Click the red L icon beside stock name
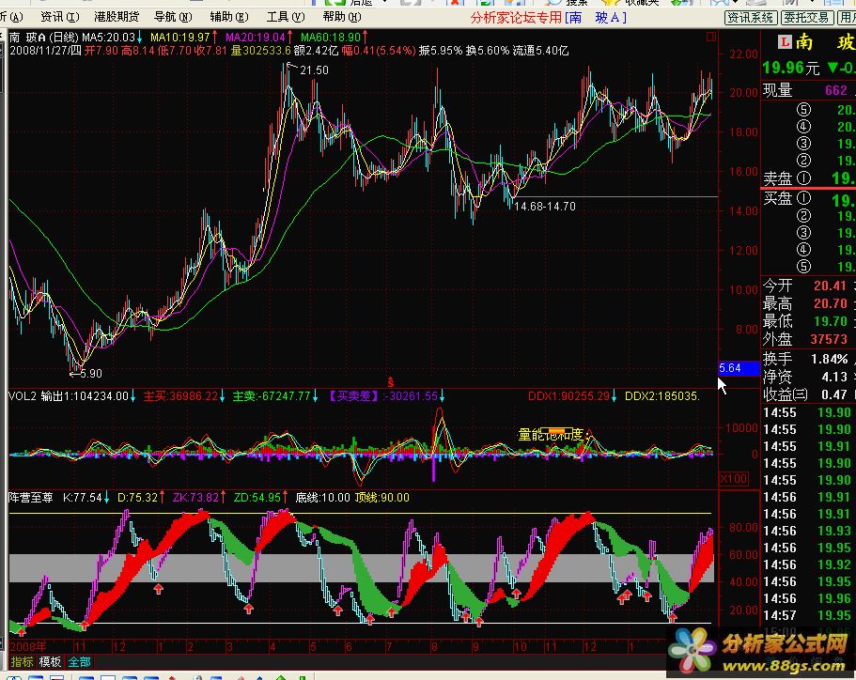The height and width of the screenshot is (680, 856). (785, 42)
